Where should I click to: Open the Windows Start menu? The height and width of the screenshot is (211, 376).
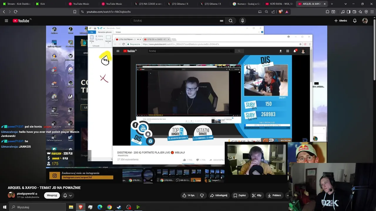pos(4,207)
